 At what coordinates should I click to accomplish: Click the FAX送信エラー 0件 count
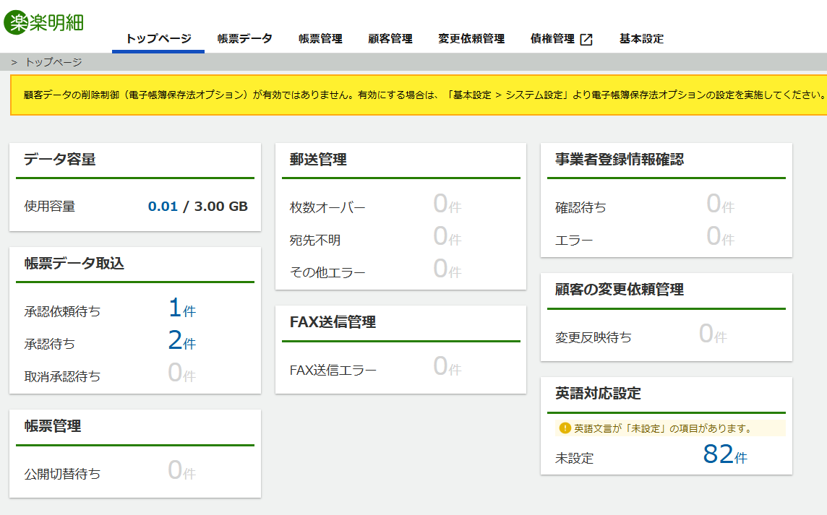click(447, 368)
